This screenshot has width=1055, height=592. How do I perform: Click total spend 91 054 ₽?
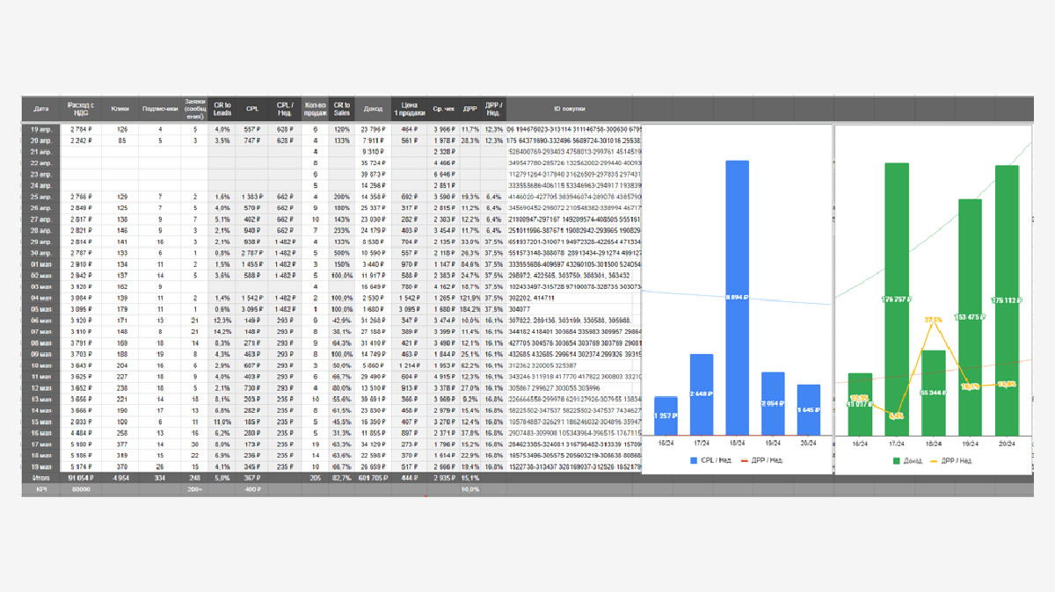82,478
